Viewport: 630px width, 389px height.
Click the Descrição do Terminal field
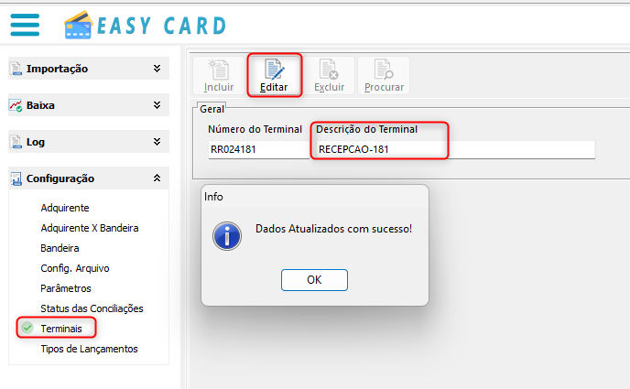(x=455, y=149)
